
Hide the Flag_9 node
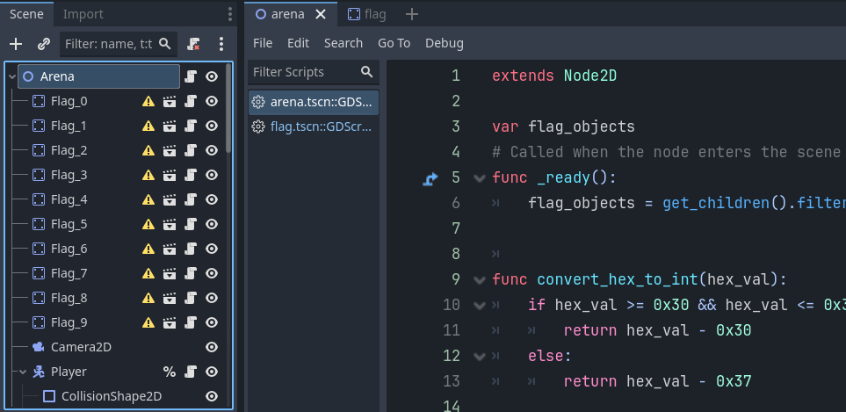[x=212, y=323]
